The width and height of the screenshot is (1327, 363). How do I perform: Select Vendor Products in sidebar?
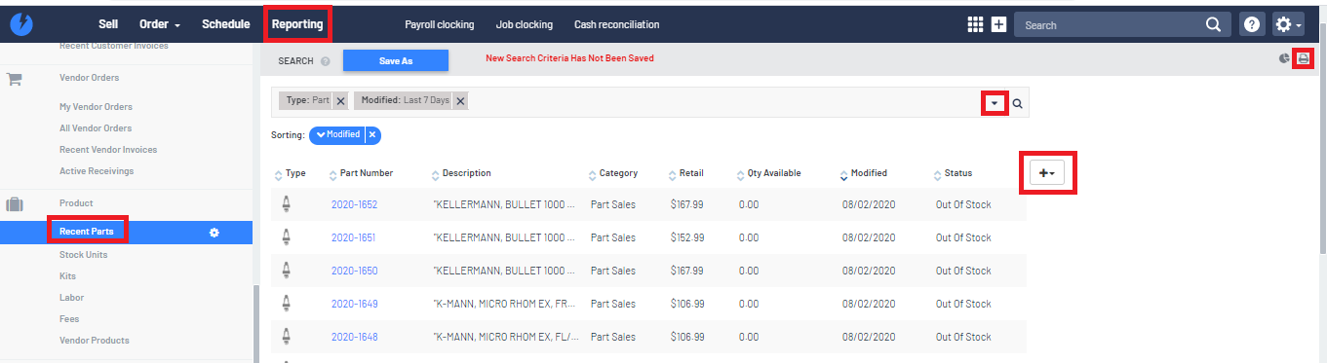click(x=95, y=341)
